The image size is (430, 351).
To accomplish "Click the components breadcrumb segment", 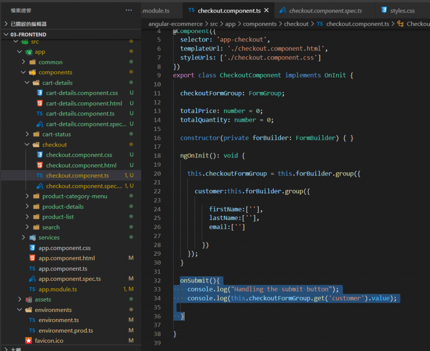I will point(260,24).
